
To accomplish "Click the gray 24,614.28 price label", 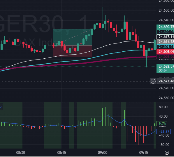I will (165, 42).
